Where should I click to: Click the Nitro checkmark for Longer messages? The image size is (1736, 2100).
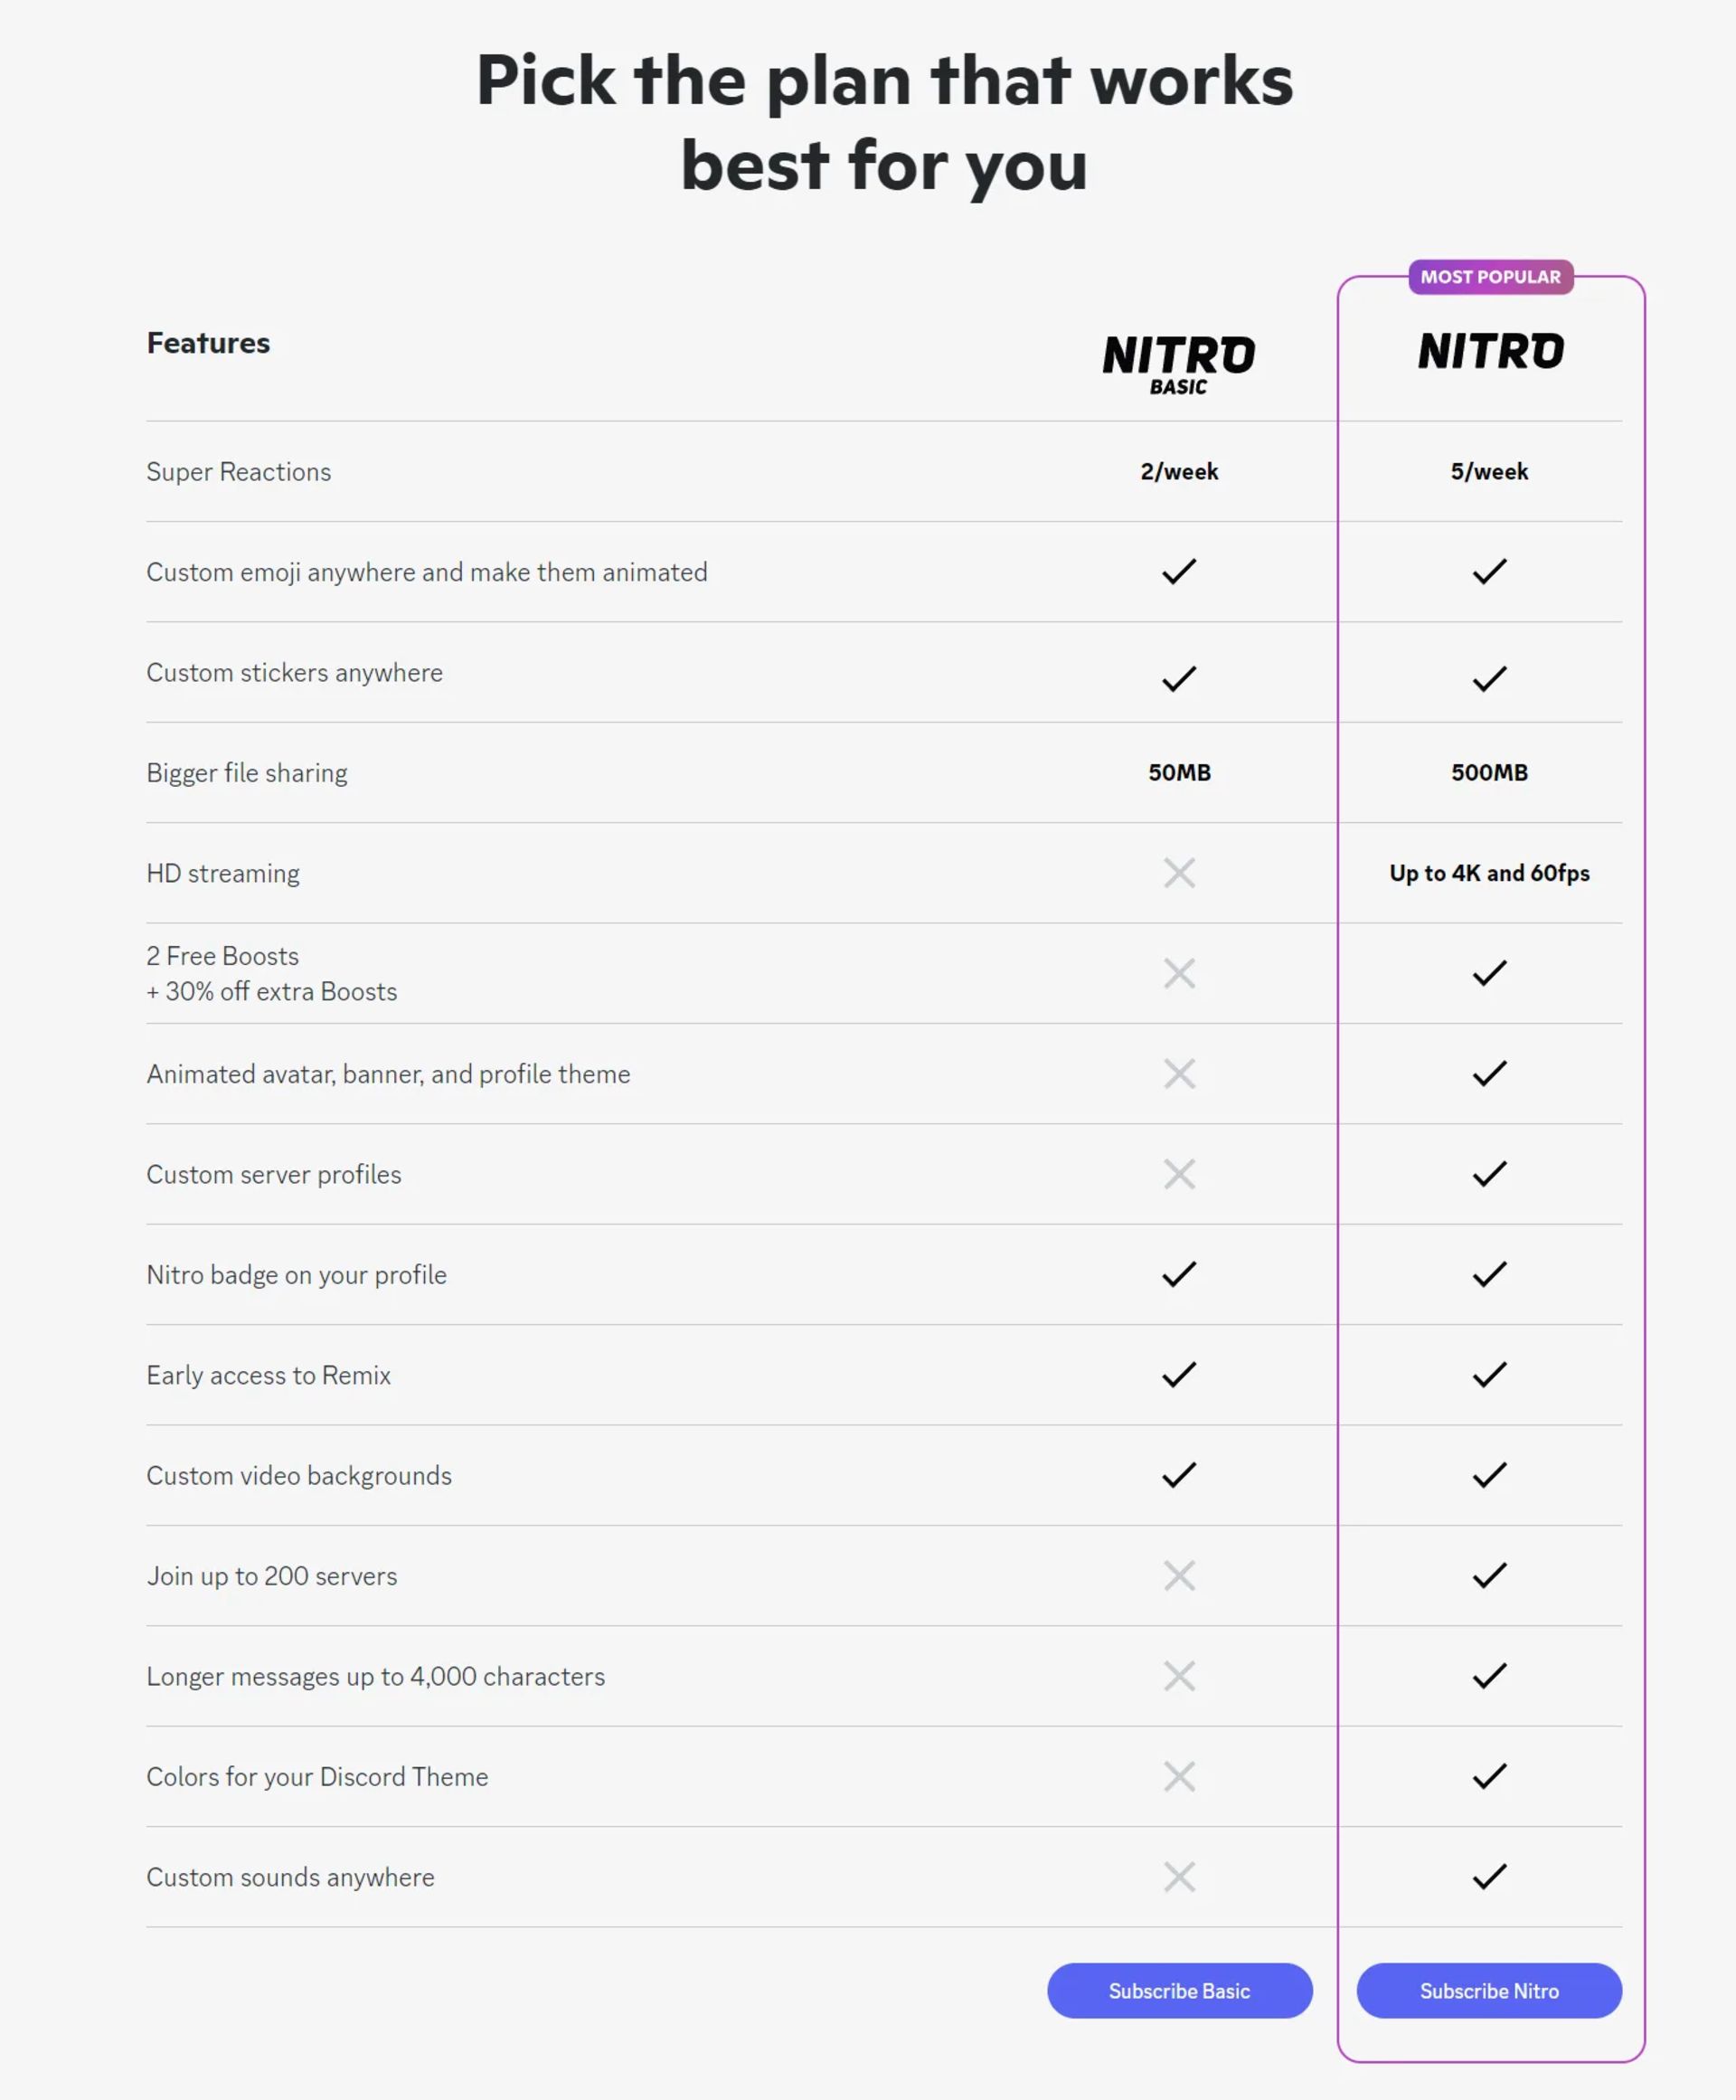1489,1676
